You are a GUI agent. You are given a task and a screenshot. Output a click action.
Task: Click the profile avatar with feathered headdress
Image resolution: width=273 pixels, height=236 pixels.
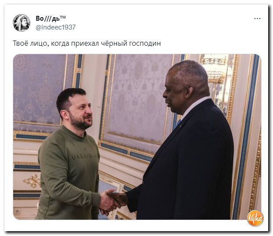pyautogui.click(x=22, y=23)
